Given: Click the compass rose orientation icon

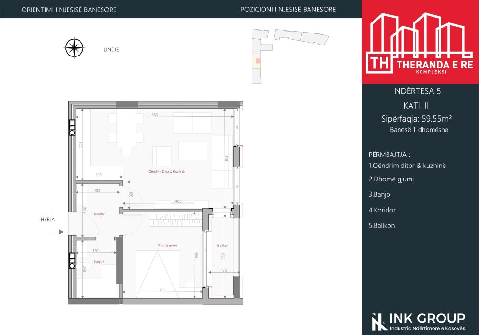Looking at the screenshot, I should pyautogui.click(x=74, y=48).
